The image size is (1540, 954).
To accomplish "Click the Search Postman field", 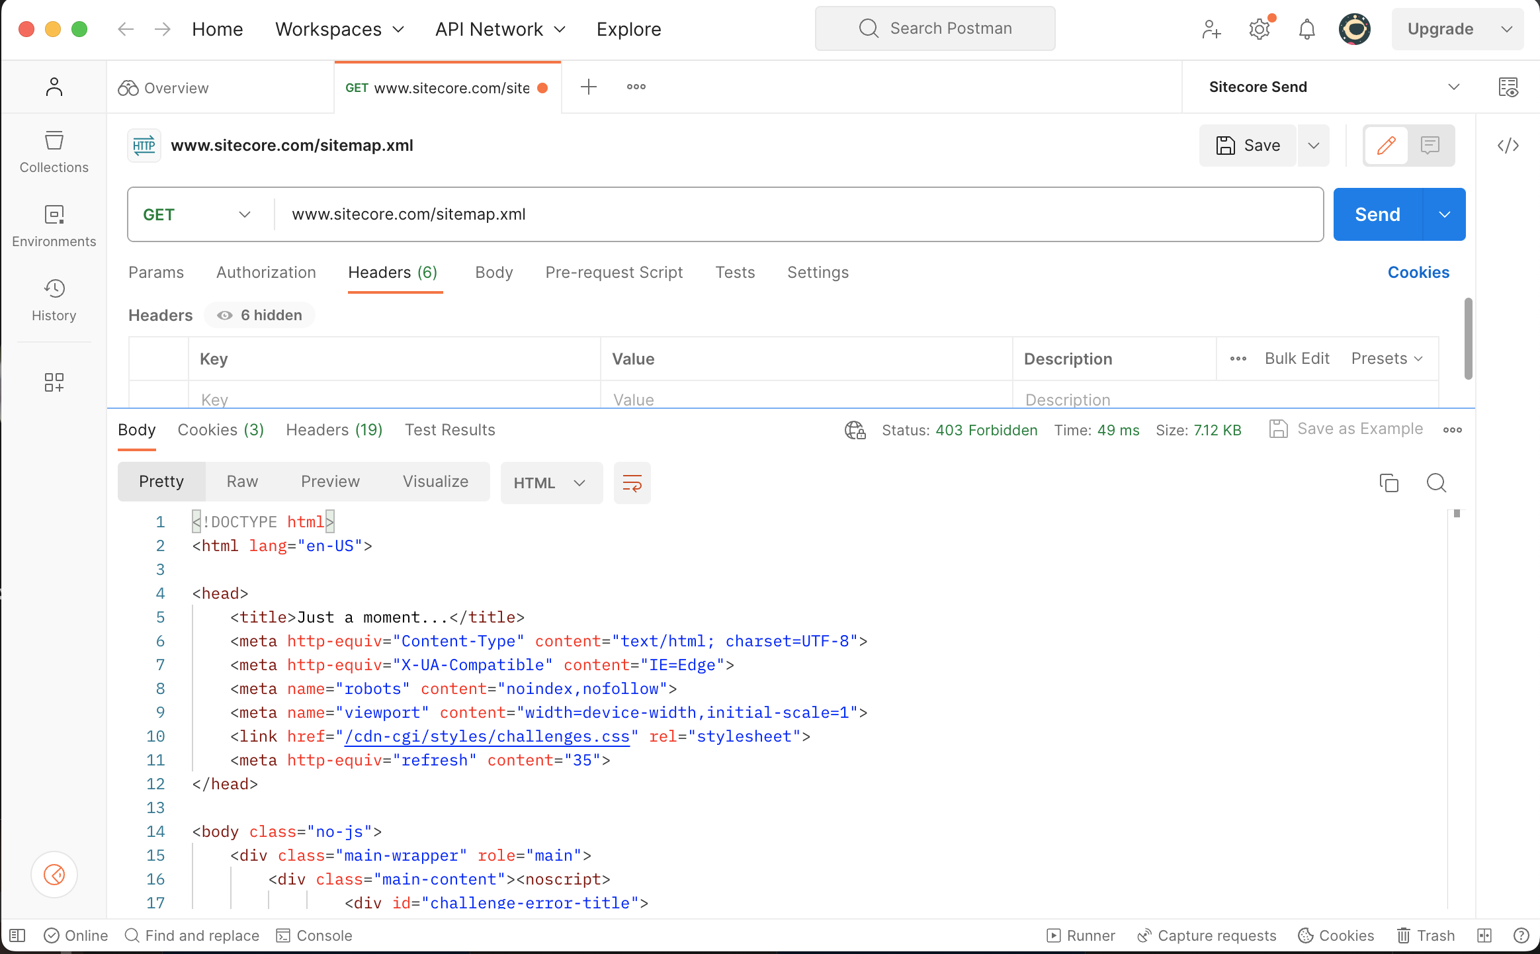I will 935,28.
